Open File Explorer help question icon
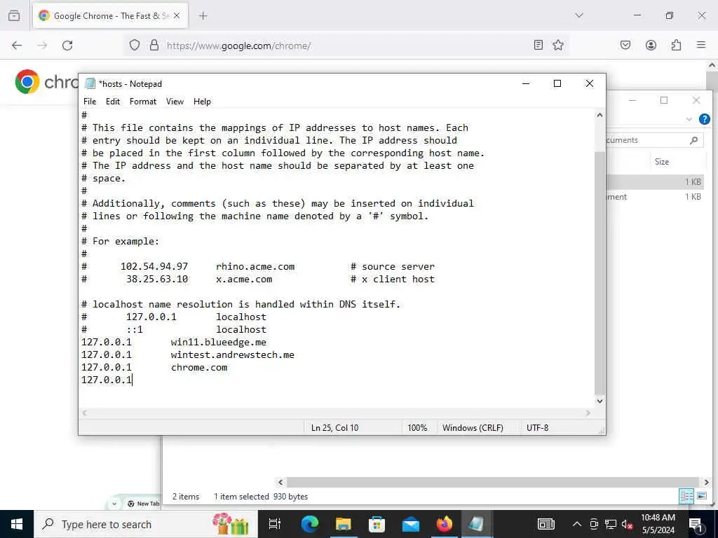The height and width of the screenshot is (538, 718). point(704,119)
